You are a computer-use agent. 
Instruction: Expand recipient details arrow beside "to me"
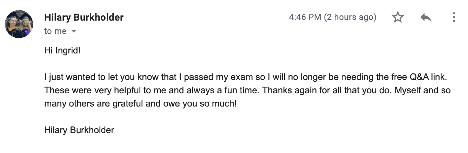click(x=74, y=31)
